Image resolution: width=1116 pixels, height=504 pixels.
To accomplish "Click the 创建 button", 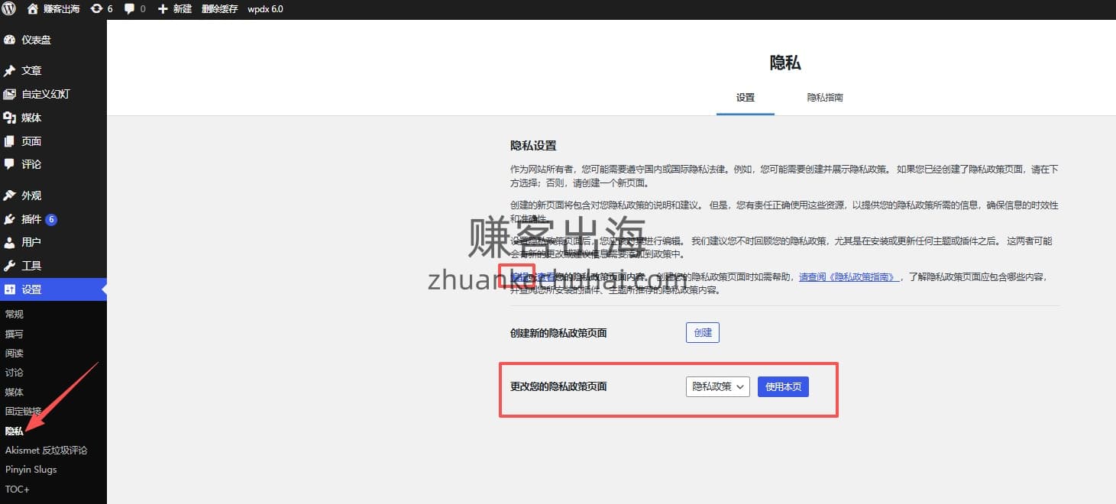I will tap(702, 332).
